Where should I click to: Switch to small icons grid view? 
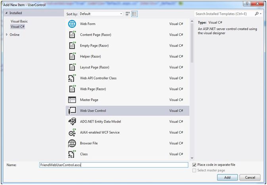point(127,14)
